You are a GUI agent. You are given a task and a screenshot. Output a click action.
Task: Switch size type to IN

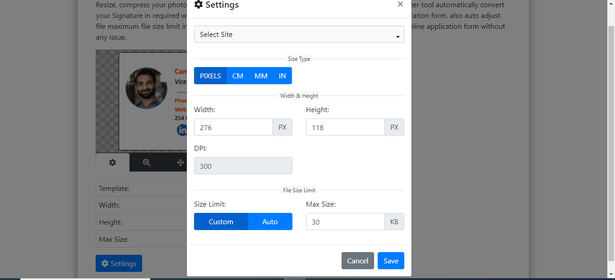pos(282,76)
